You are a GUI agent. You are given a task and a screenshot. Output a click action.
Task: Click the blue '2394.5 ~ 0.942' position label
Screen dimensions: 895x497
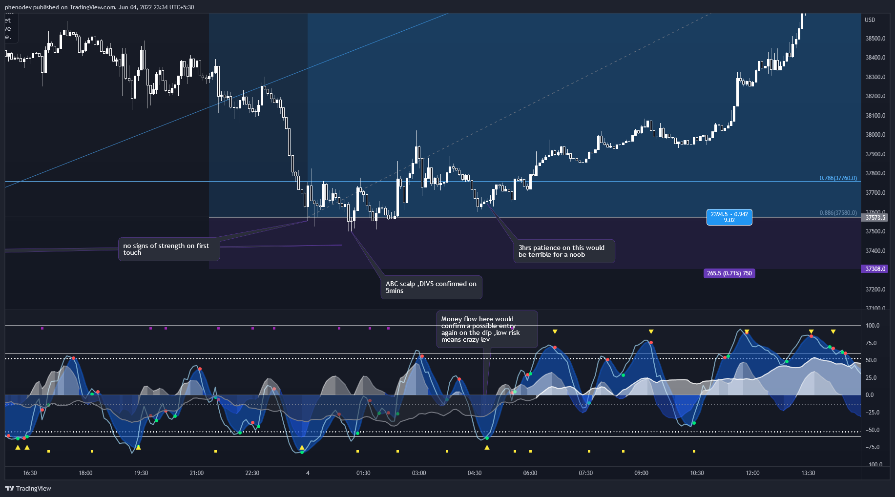pos(729,217)
